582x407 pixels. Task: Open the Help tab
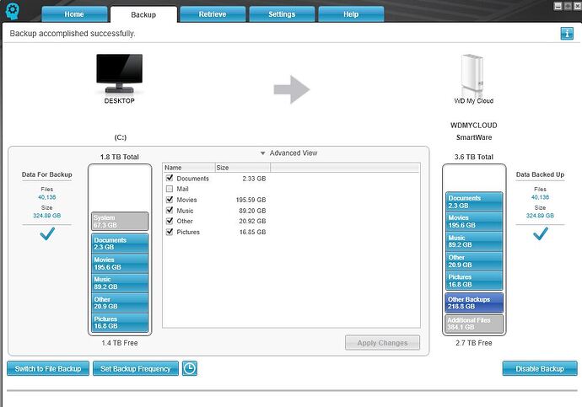351,14
